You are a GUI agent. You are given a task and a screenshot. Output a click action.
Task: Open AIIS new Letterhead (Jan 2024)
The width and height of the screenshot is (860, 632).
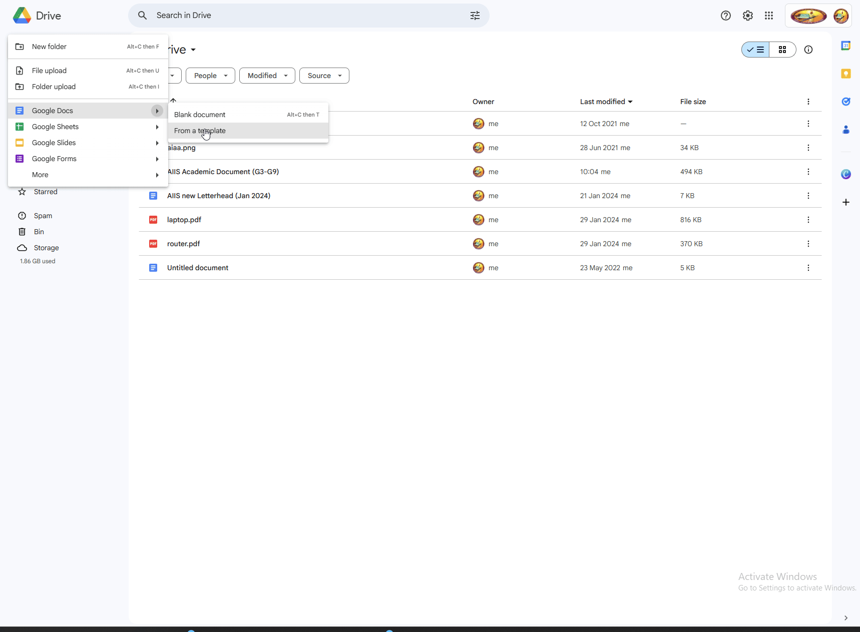(219, 196)
